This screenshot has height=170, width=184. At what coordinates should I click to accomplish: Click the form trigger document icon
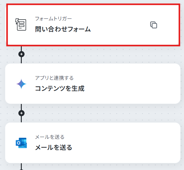21,24
